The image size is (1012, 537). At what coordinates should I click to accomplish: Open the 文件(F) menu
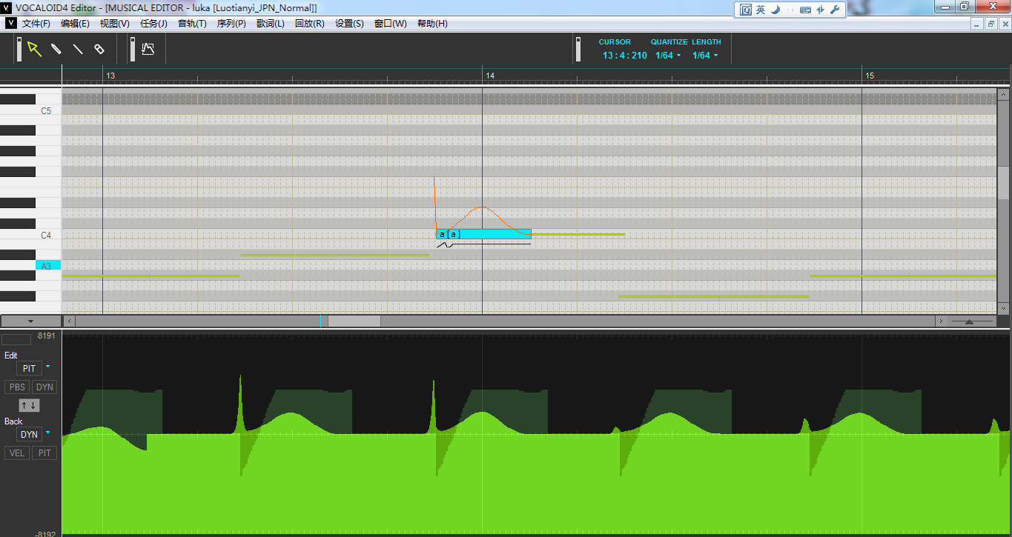point(36,24)
